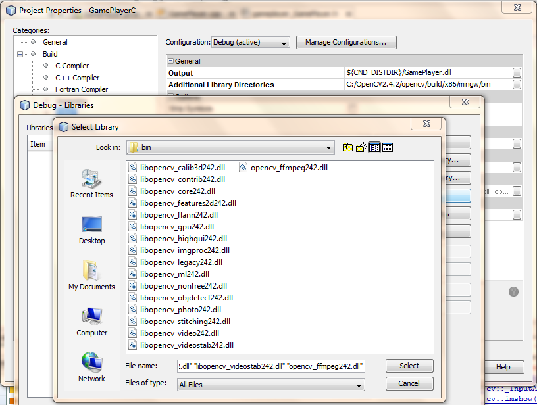Click the Select button
The width and height of the screenshot is (537, 405).
(409, 366)
